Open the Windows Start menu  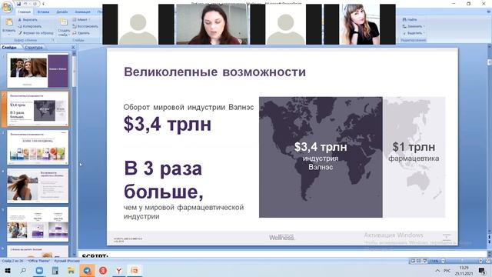[7, 270]
